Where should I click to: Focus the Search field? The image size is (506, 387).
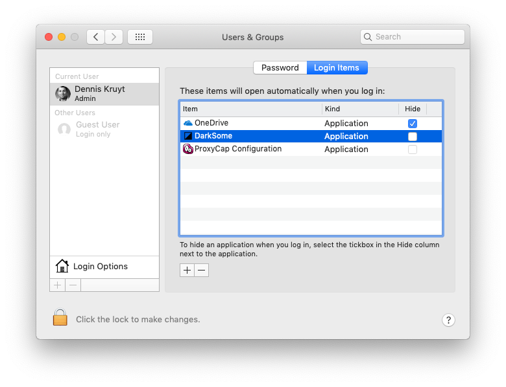click(413, 37)
